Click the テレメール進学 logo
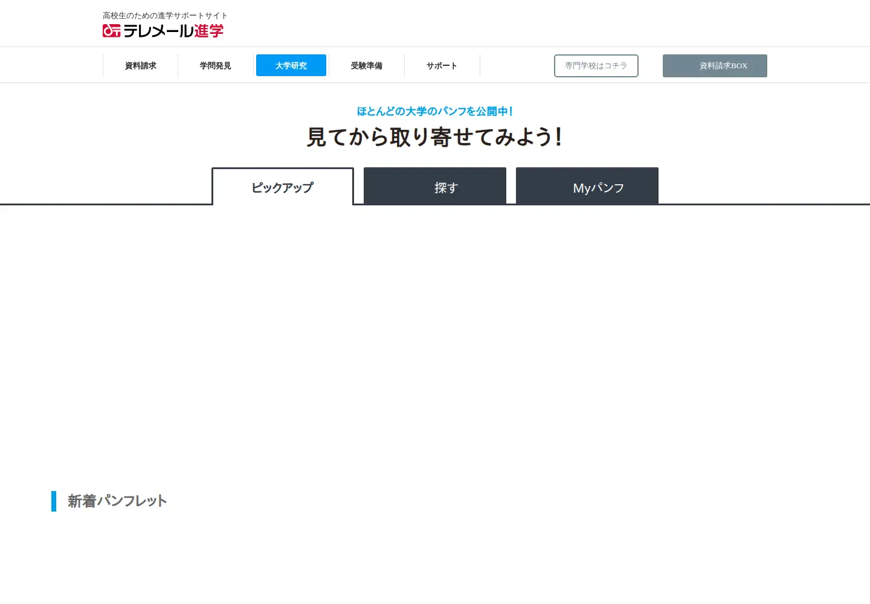Screen dimensions: 870x604 coord(163,31)
